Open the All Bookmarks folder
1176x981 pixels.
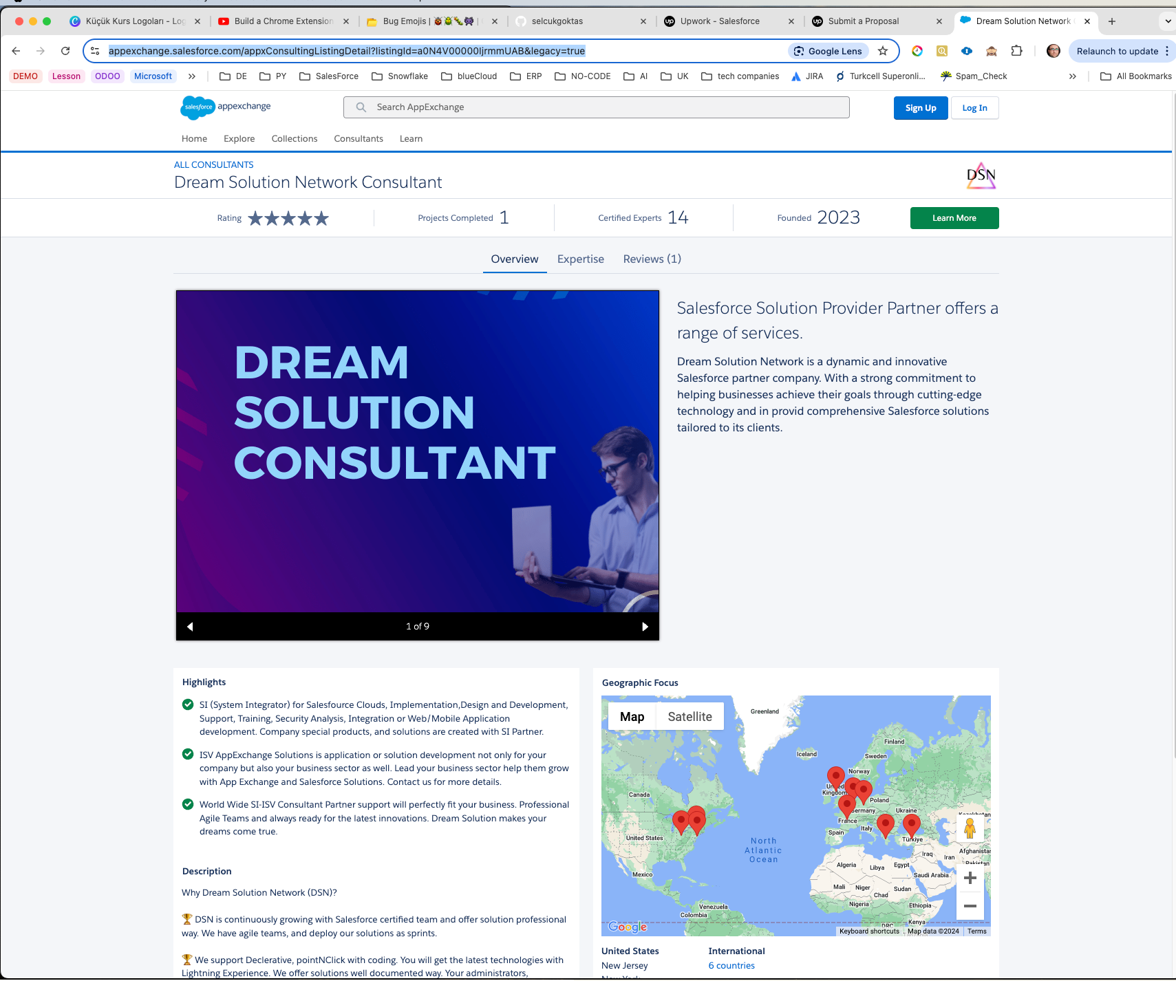(1136, 76)
